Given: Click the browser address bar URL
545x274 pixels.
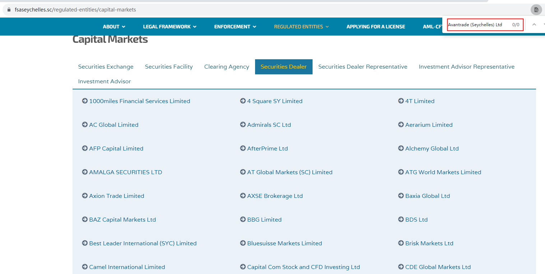Looking at the screenshot, I should pos(75,10).
